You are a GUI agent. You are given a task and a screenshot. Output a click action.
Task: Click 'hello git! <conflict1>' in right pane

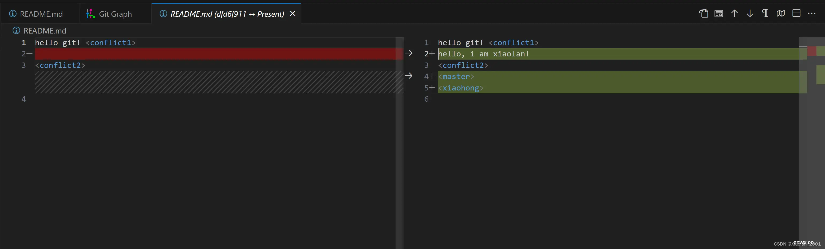point(488,43)
